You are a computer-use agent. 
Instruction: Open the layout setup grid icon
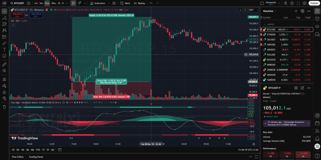point(114,3)
